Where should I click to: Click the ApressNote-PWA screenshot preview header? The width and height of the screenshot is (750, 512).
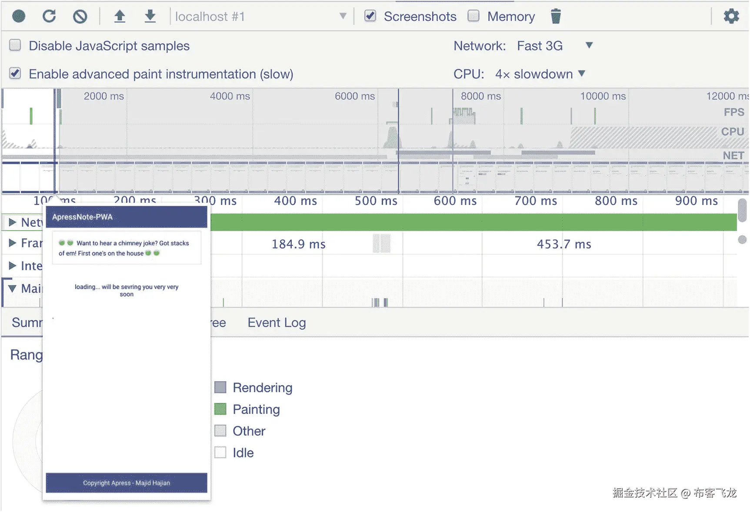(x=127, y=217)
